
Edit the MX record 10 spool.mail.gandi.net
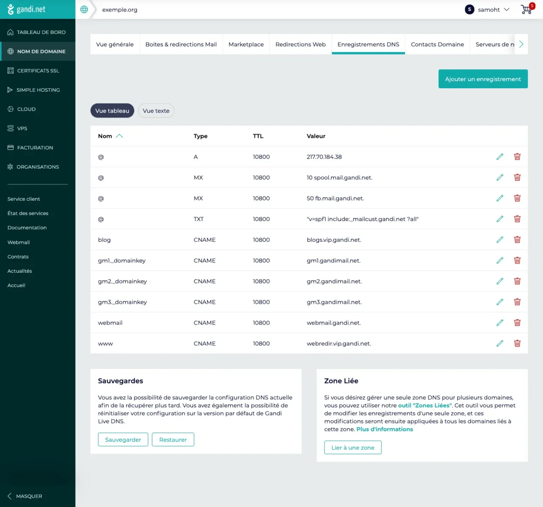coord(500,177)
